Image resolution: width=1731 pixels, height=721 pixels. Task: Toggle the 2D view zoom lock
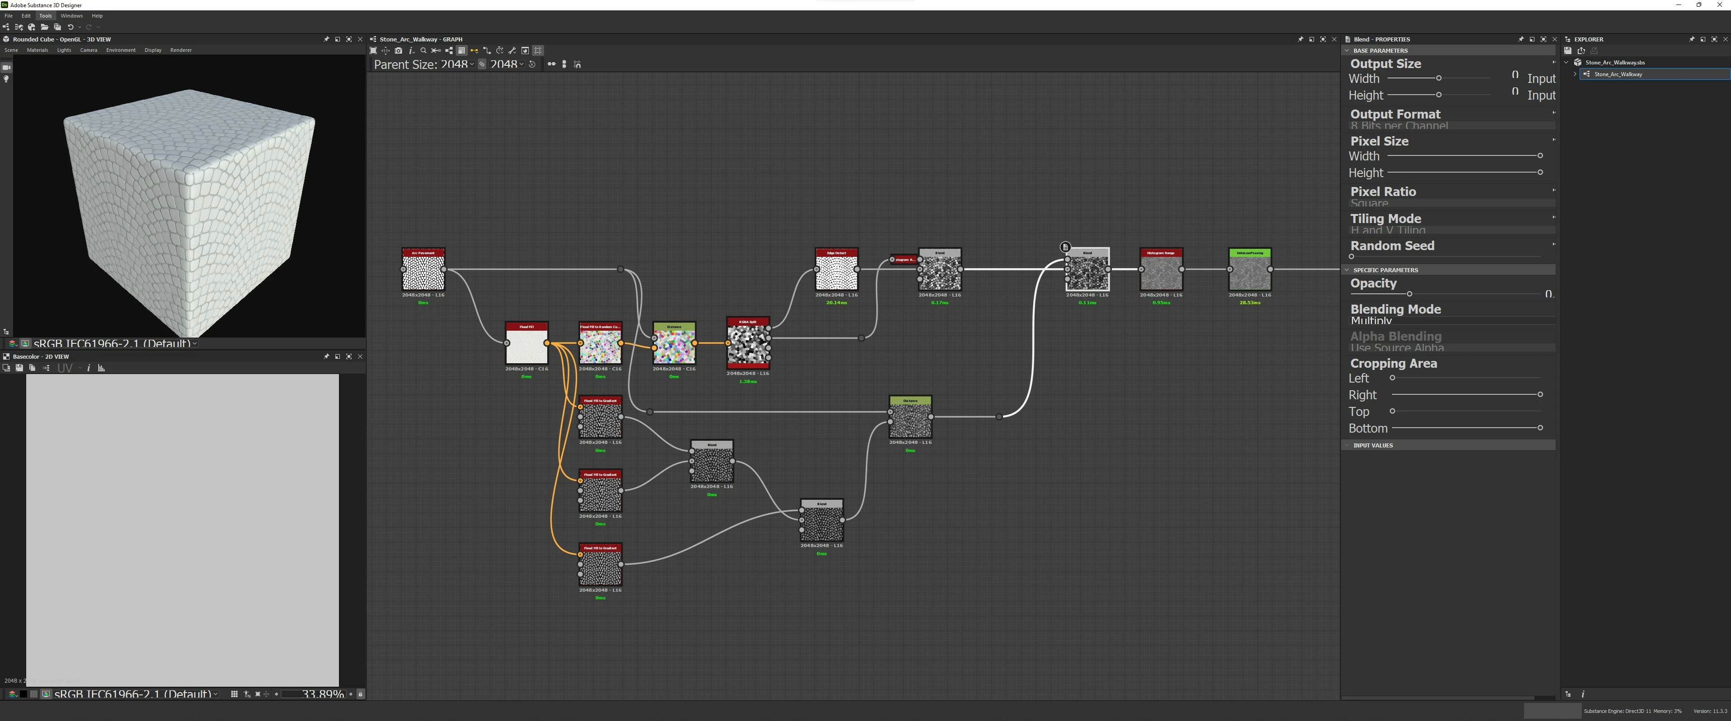361,694
